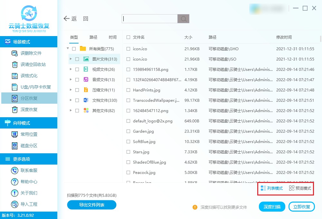Select the 误格式化 disk icon
This screenshot has height=219, width=322.
point(14,76)
